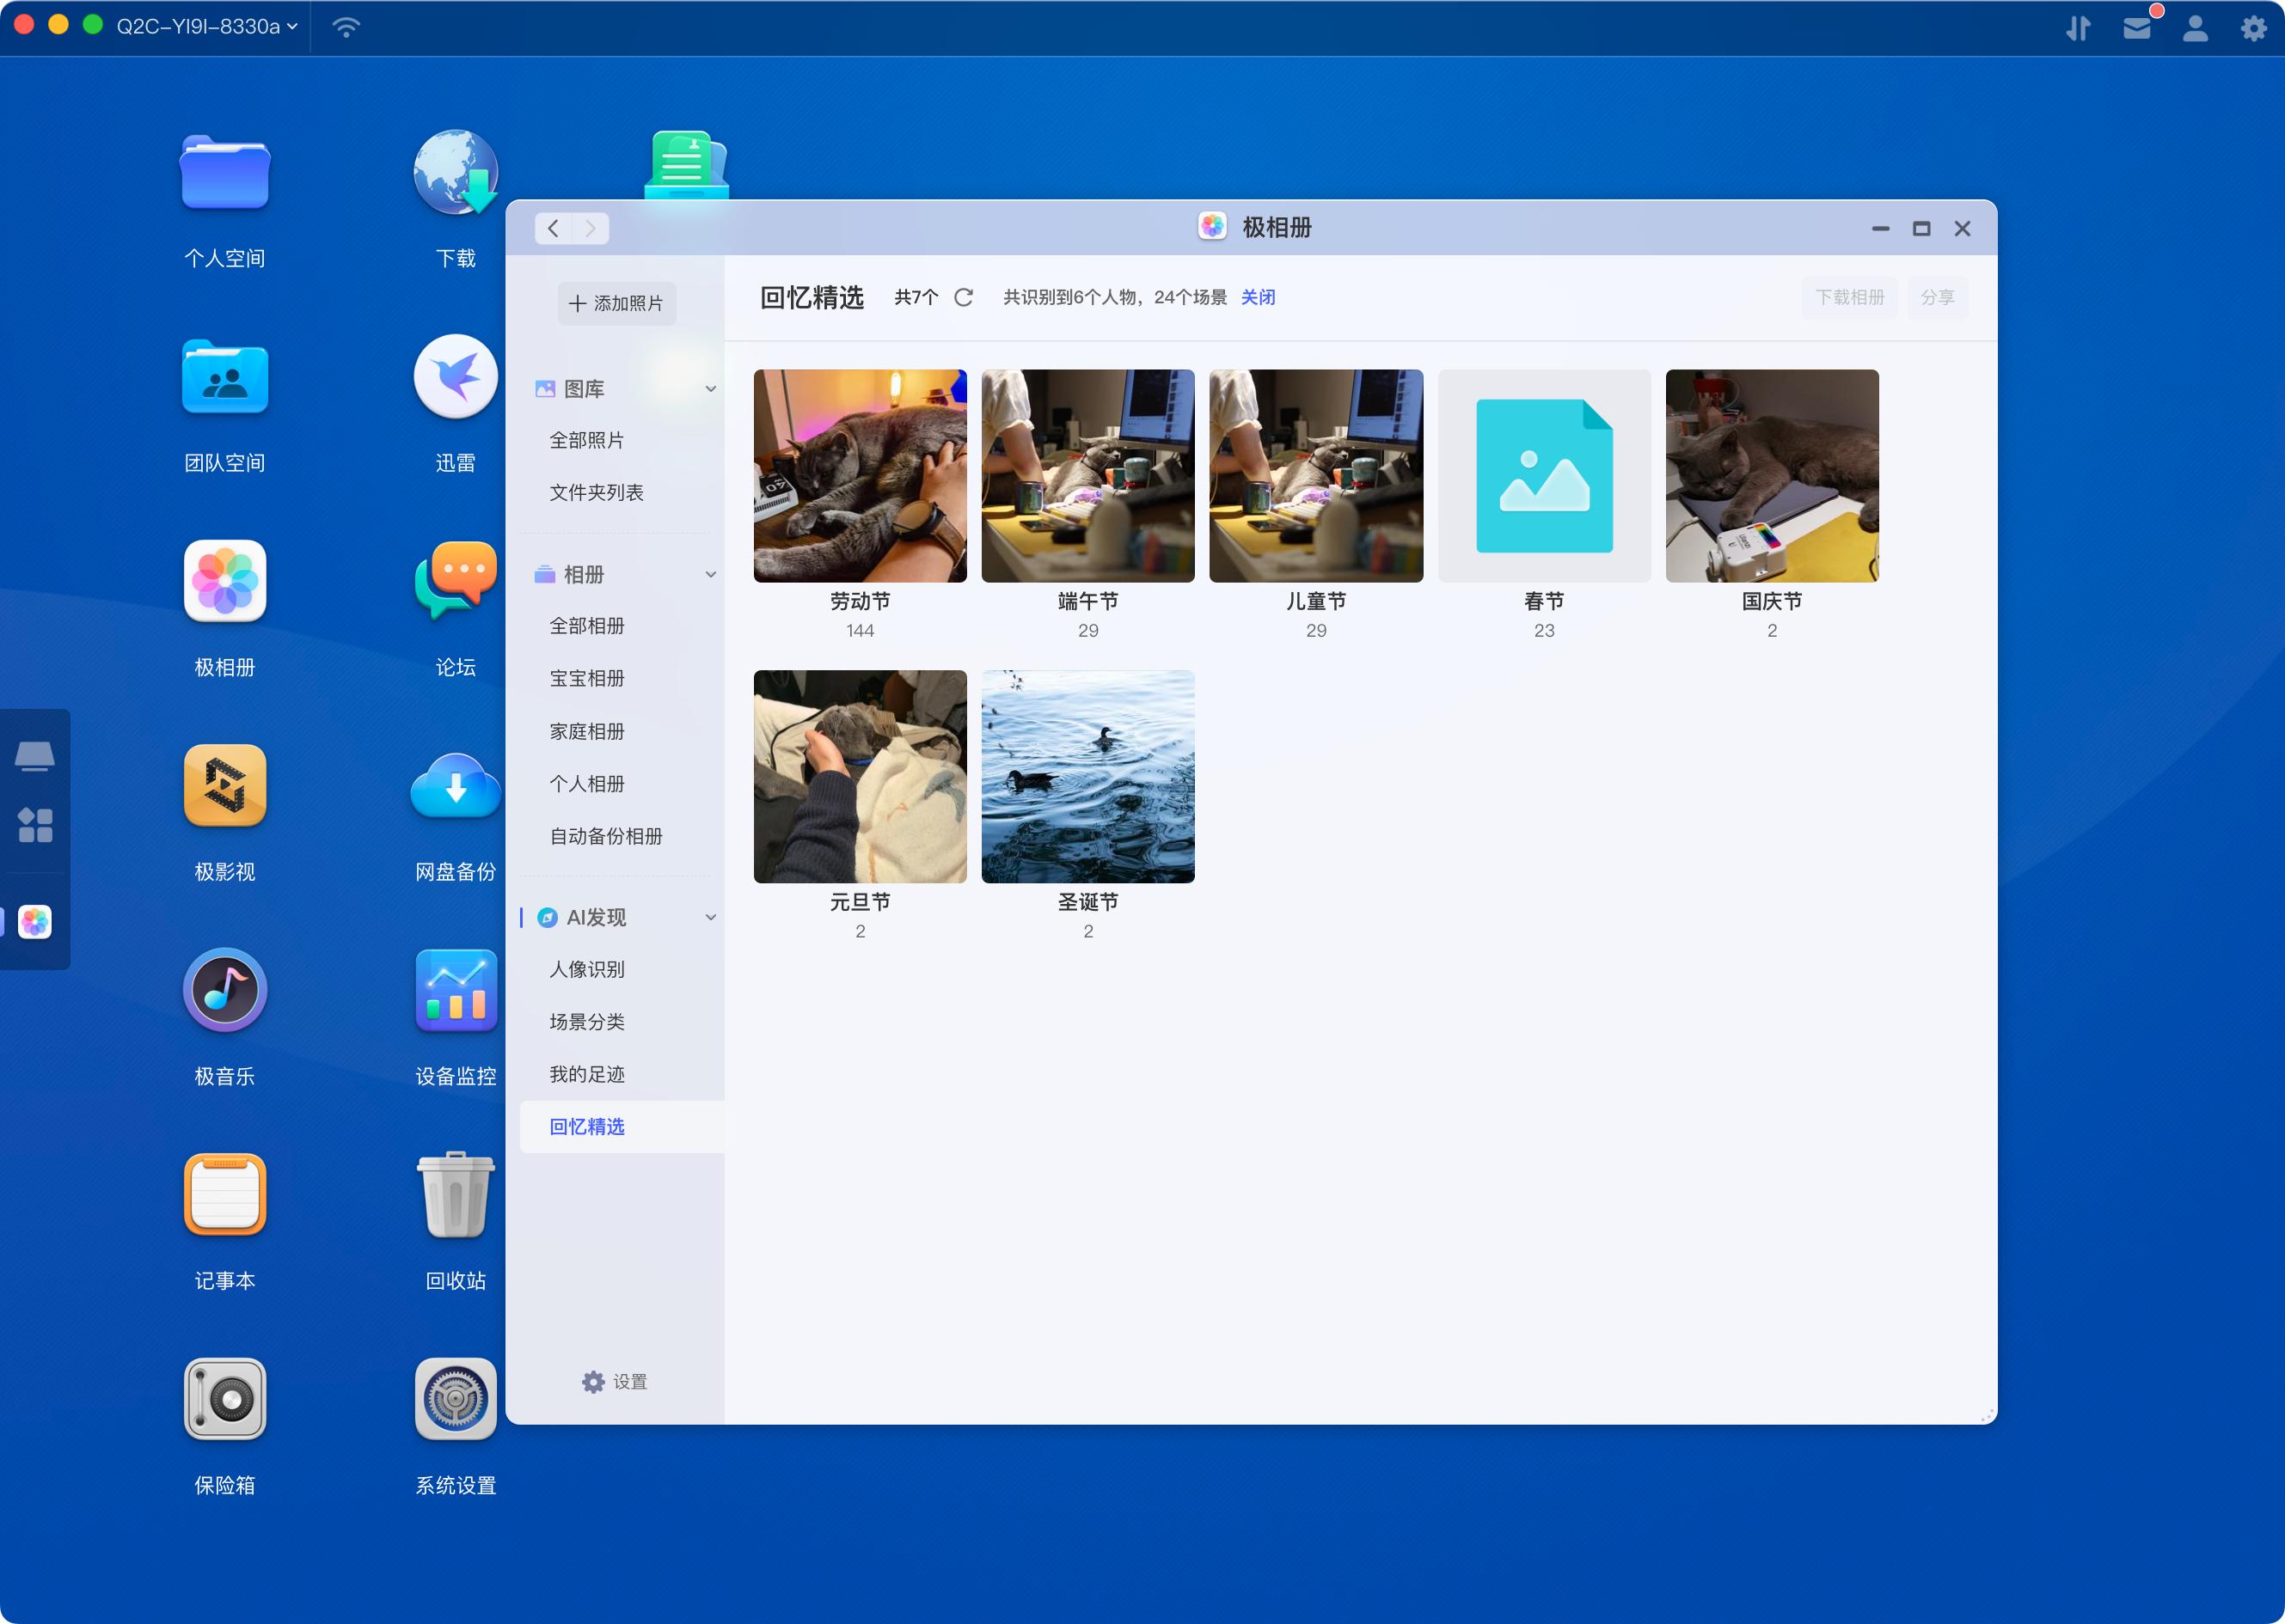Open the 劳动节 album thumbnail
2285x1624 pixels.
[860, 476]
